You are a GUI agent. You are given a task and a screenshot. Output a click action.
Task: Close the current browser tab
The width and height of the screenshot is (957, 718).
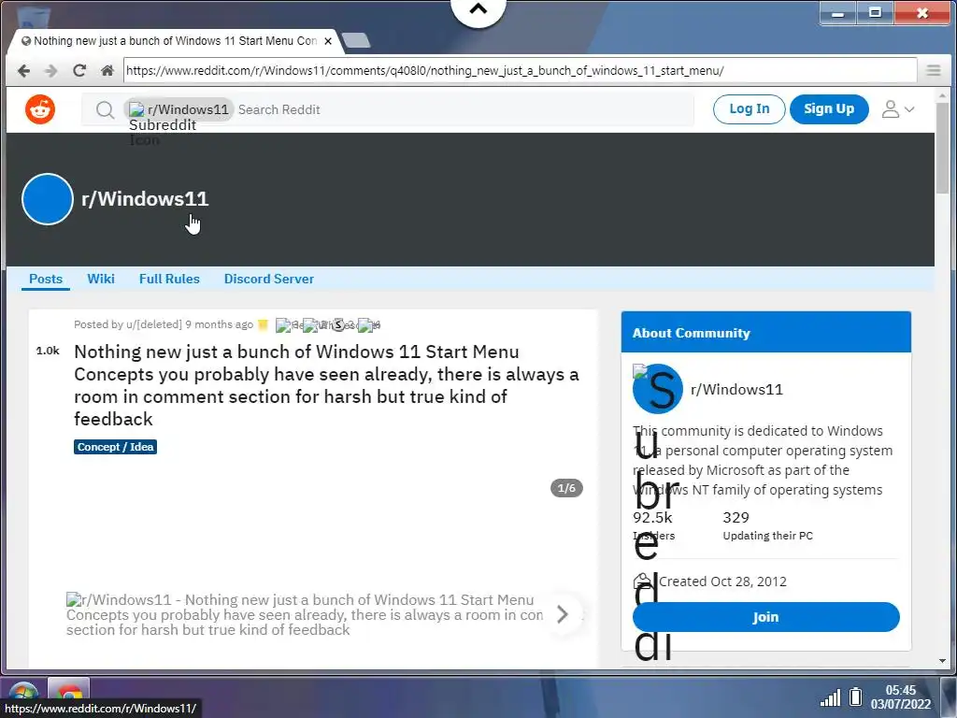point(328,41)
